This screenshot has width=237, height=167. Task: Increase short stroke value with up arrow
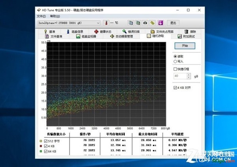189,75
